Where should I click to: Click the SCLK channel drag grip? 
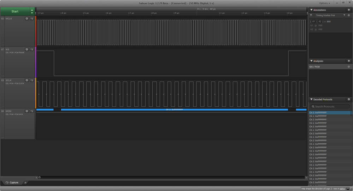[x=2, y=106]
